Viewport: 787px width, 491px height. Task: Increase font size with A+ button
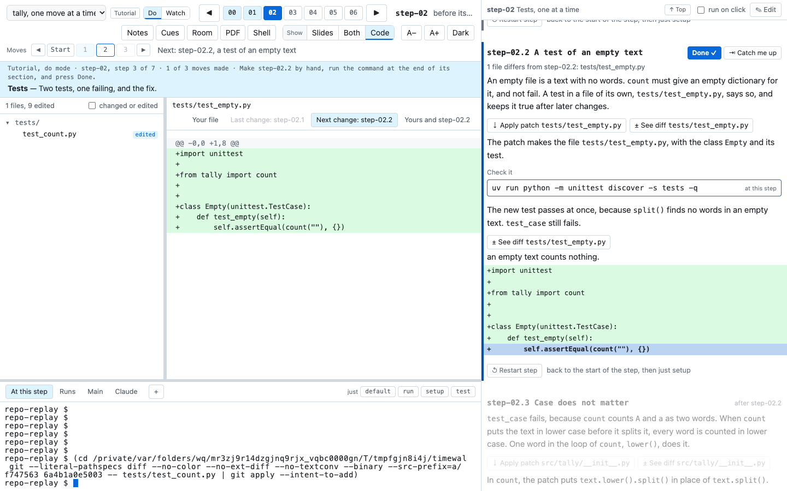(x=434, y=33)
